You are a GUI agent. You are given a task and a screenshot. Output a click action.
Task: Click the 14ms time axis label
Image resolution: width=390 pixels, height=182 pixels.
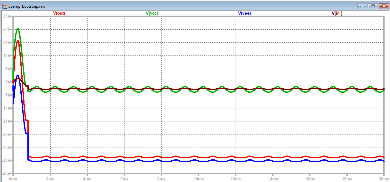pos(273,179)
